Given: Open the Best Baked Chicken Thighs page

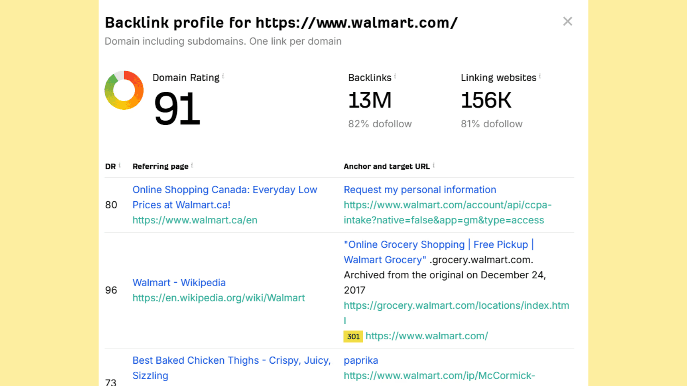Looking at the screenshot, I should (x=231, y=368).
